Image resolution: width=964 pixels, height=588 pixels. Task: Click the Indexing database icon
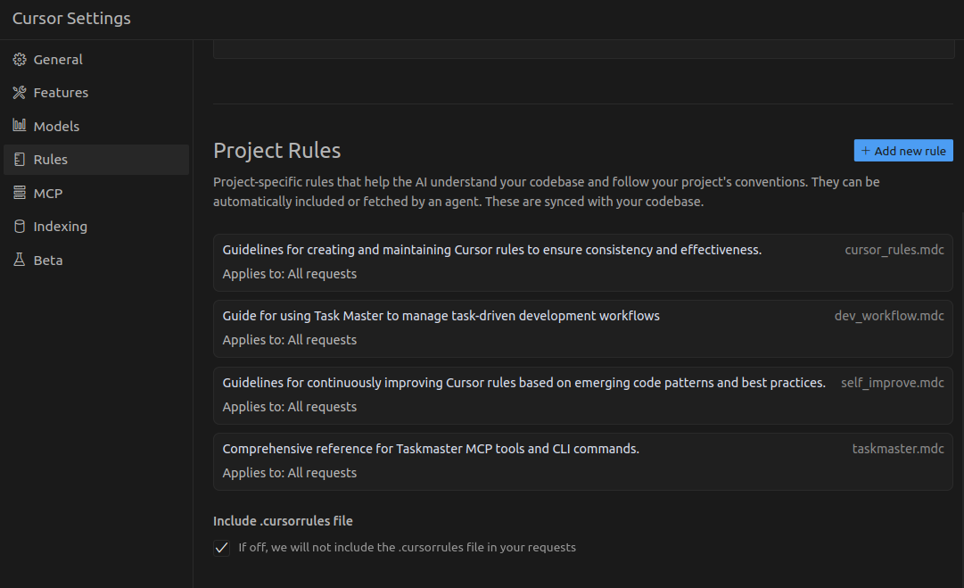(x=20, y=227)
